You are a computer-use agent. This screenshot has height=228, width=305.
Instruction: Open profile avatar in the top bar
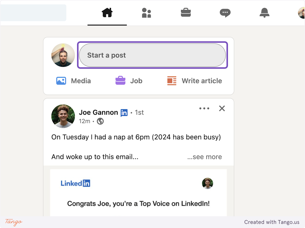(301, 13)
